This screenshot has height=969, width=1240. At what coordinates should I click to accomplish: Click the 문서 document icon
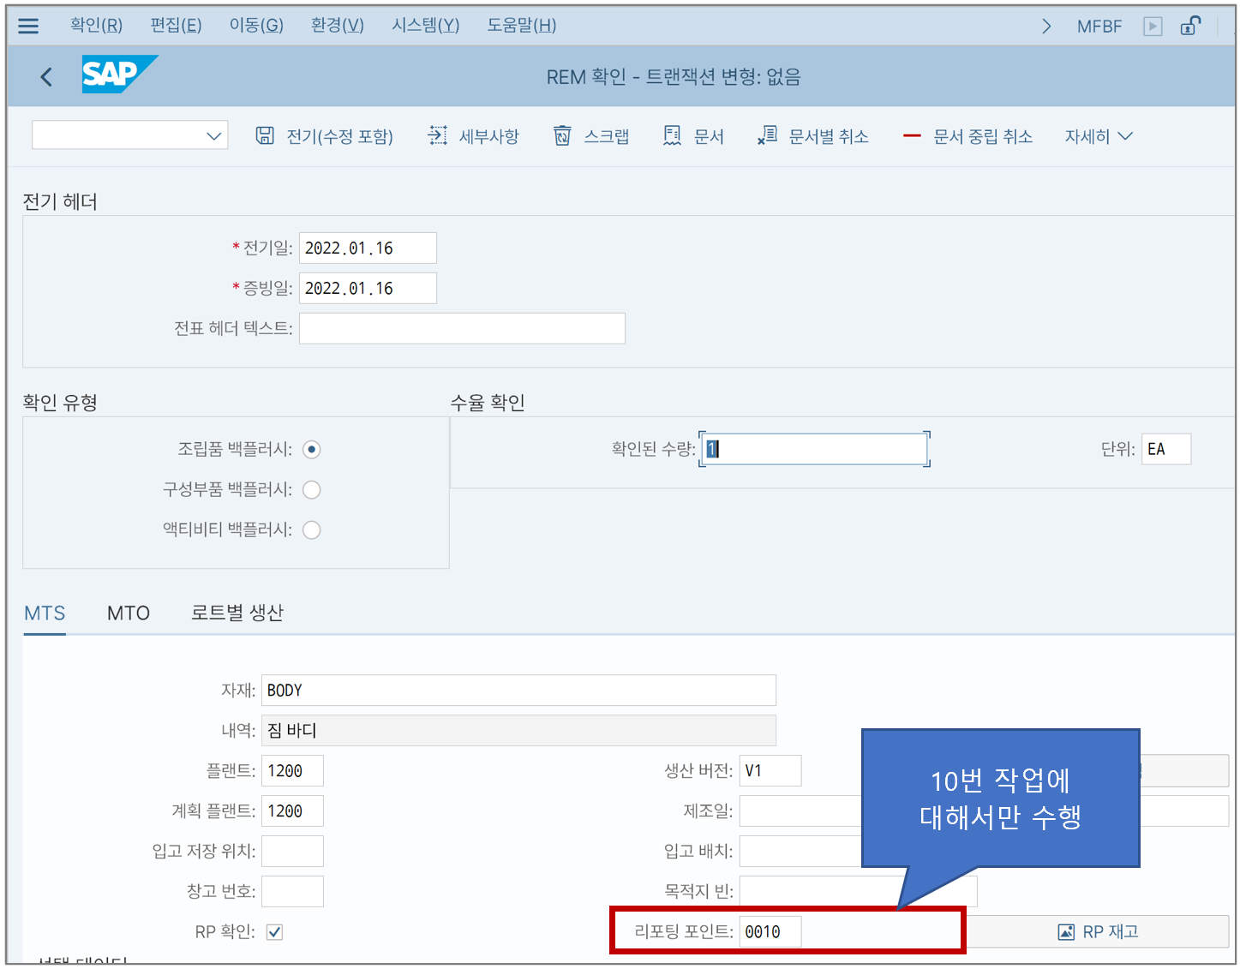tap(672, 135)
